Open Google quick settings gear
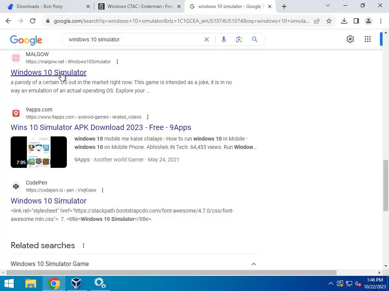Screen dimensions: 389x291 (350, 39)
